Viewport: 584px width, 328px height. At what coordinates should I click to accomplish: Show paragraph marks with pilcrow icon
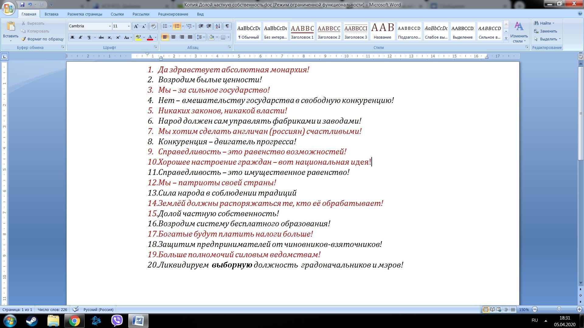point(227,26)
